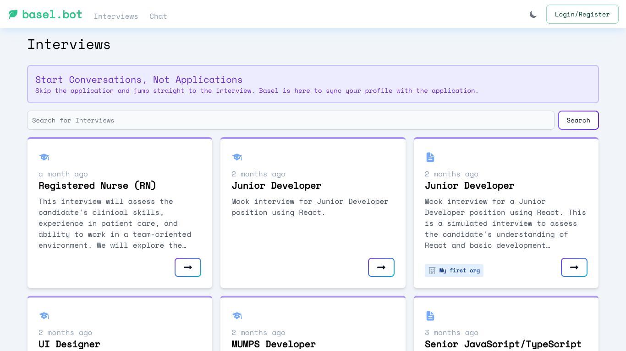Click building icon in My first org badge
626x351 pixels.
(432, 271)
